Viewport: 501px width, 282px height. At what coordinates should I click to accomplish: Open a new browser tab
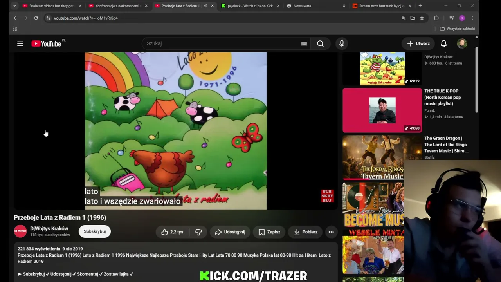[420, 6]
